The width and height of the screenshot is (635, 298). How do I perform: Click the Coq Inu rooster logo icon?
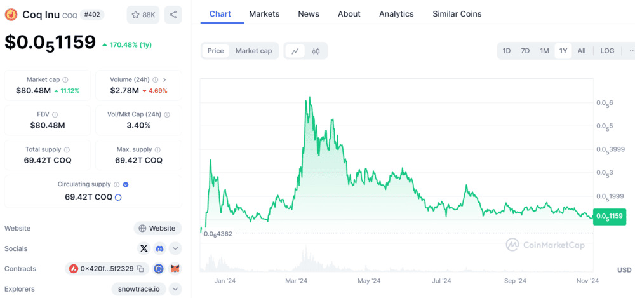coord(11,15)
